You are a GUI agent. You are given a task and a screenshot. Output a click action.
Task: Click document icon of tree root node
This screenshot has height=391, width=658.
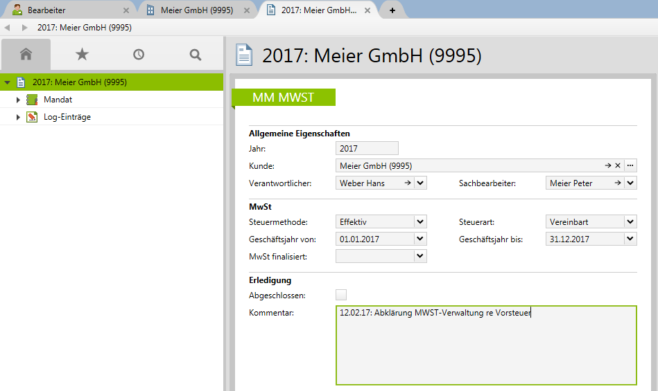[21, 82]
